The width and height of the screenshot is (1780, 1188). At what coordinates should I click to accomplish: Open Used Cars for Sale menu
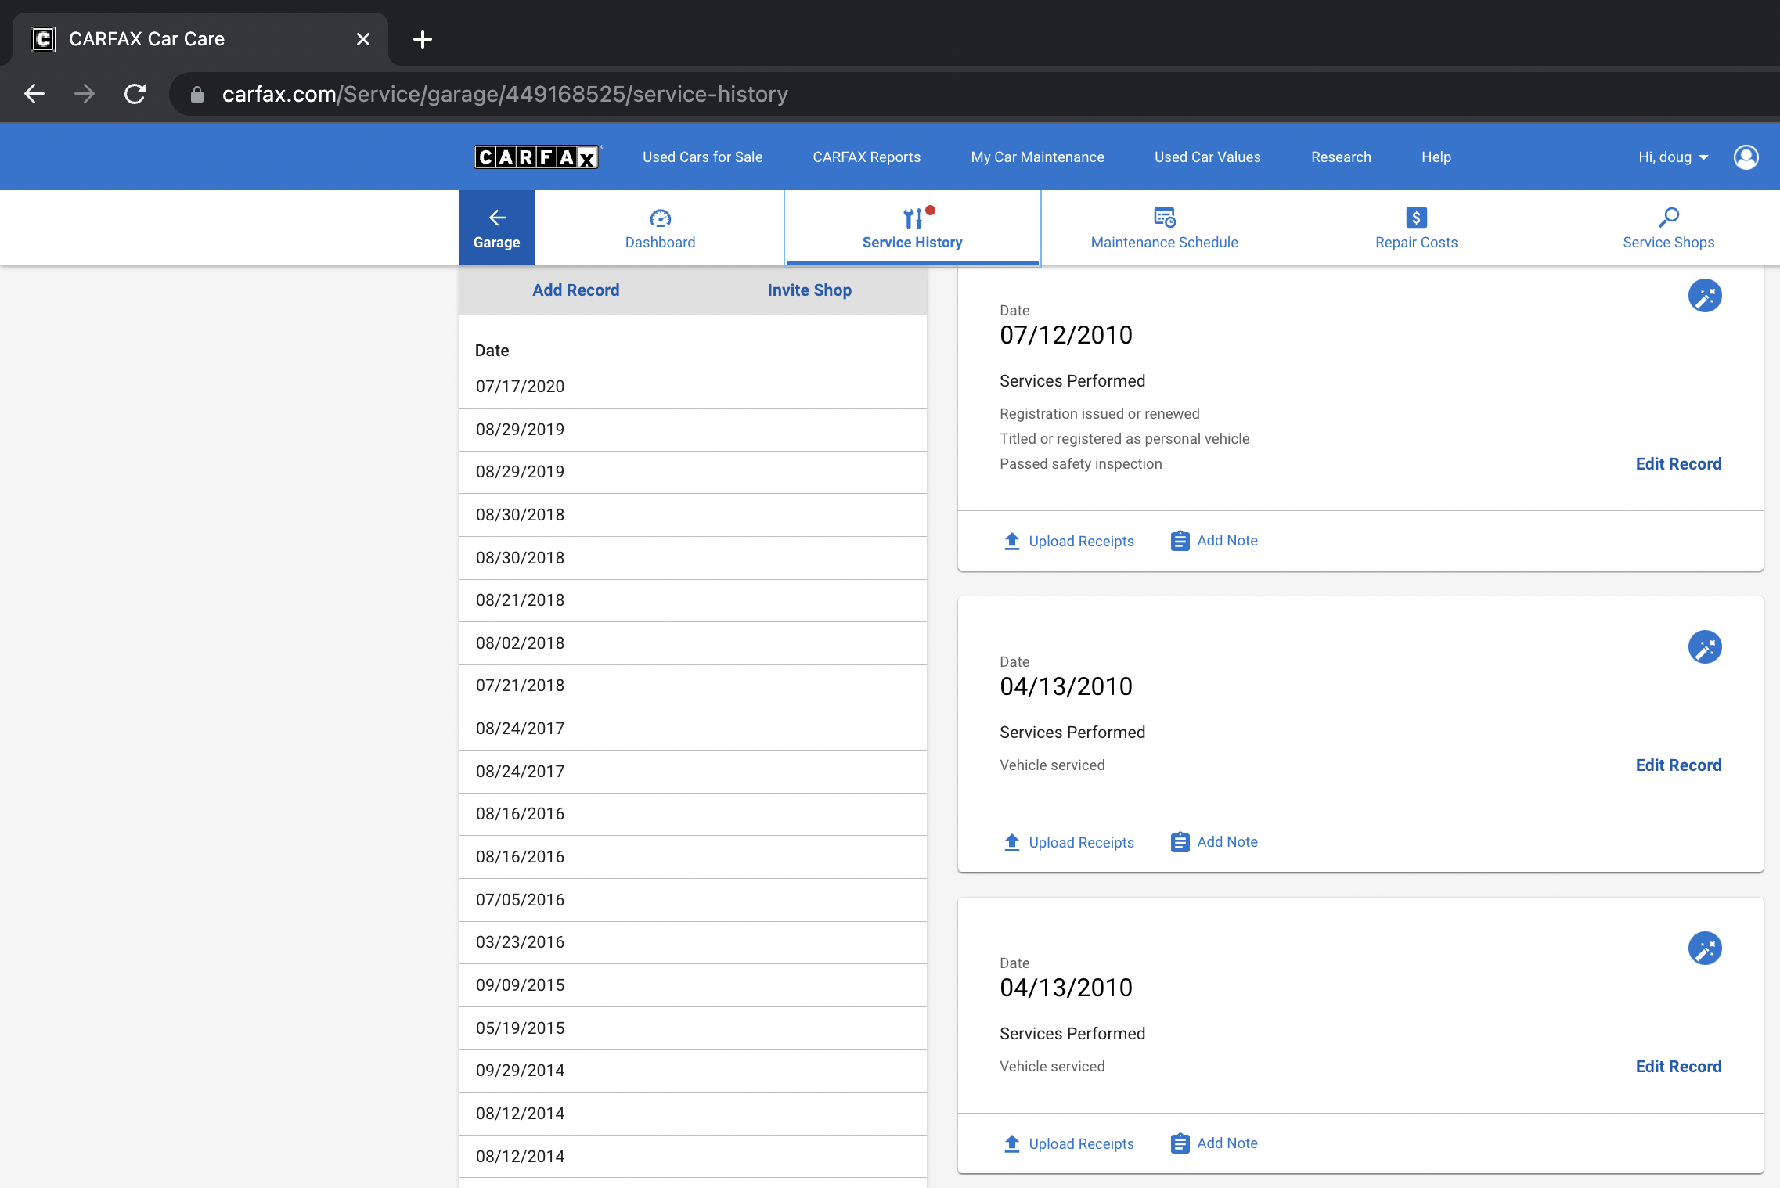[703, 157]
